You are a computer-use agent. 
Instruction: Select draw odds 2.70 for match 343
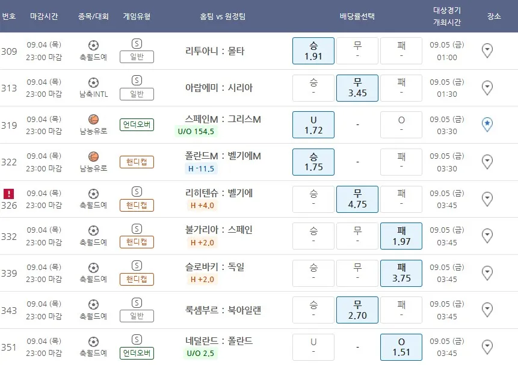(x=357, y=310)
